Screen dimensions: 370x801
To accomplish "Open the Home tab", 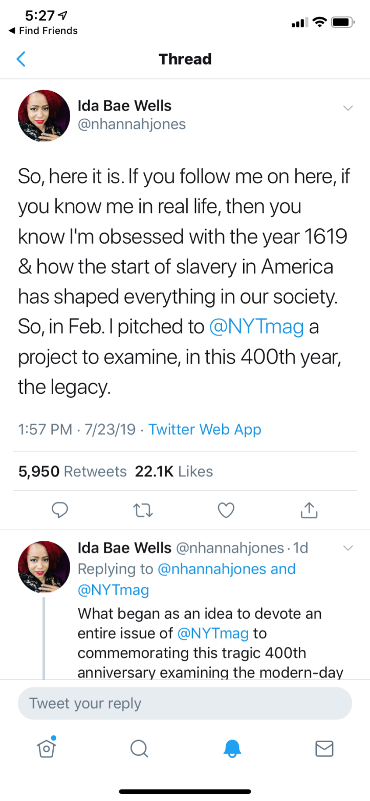I will [46, 748].
